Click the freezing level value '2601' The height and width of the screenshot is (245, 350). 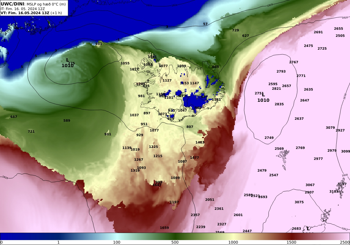click(238, 215)
